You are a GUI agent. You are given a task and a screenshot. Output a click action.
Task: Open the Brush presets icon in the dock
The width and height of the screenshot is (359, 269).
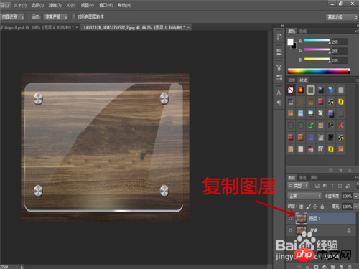279,67
